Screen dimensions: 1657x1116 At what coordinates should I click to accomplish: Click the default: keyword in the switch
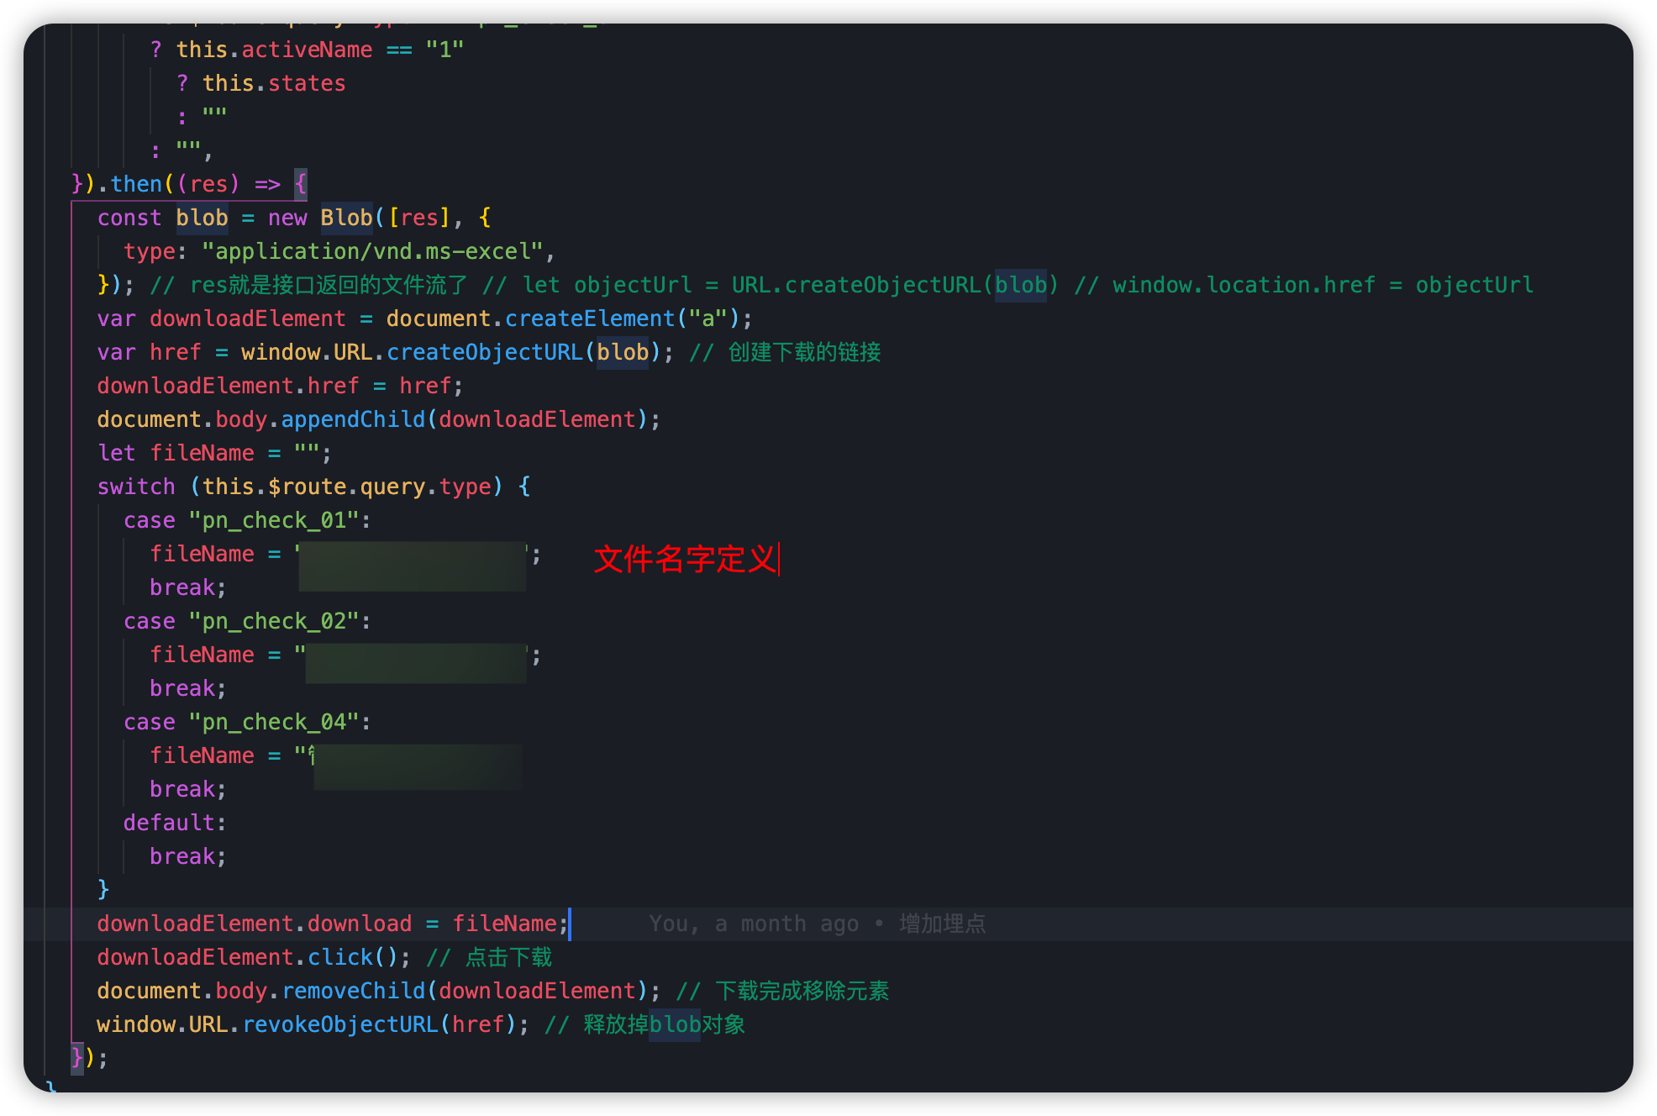tap(173, 823)
